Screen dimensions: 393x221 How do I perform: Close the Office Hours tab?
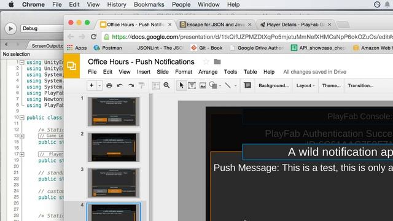(x=169, y=25)
